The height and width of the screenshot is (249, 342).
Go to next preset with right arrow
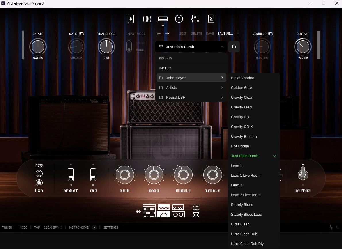[167, 34]
